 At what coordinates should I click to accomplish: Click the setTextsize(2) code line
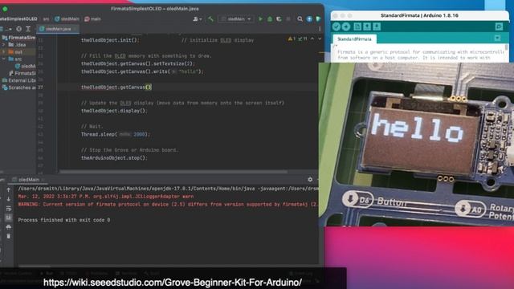click(138, 63)
